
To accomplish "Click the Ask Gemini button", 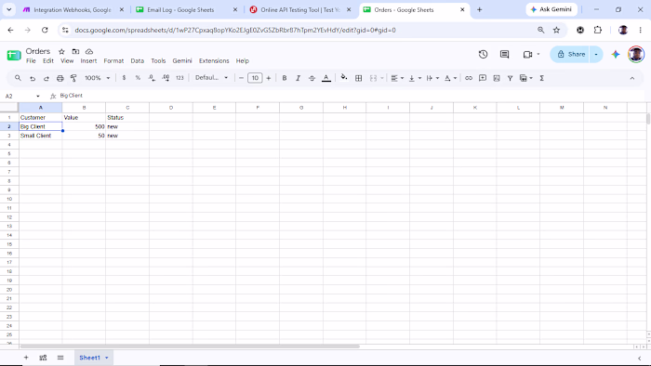I will coord(551,9).
